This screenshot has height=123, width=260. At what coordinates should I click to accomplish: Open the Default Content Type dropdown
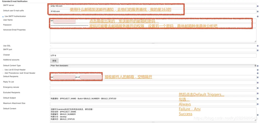click(153, 66)
